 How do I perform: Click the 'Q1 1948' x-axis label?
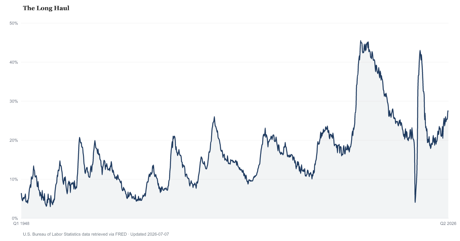point(21,223)
